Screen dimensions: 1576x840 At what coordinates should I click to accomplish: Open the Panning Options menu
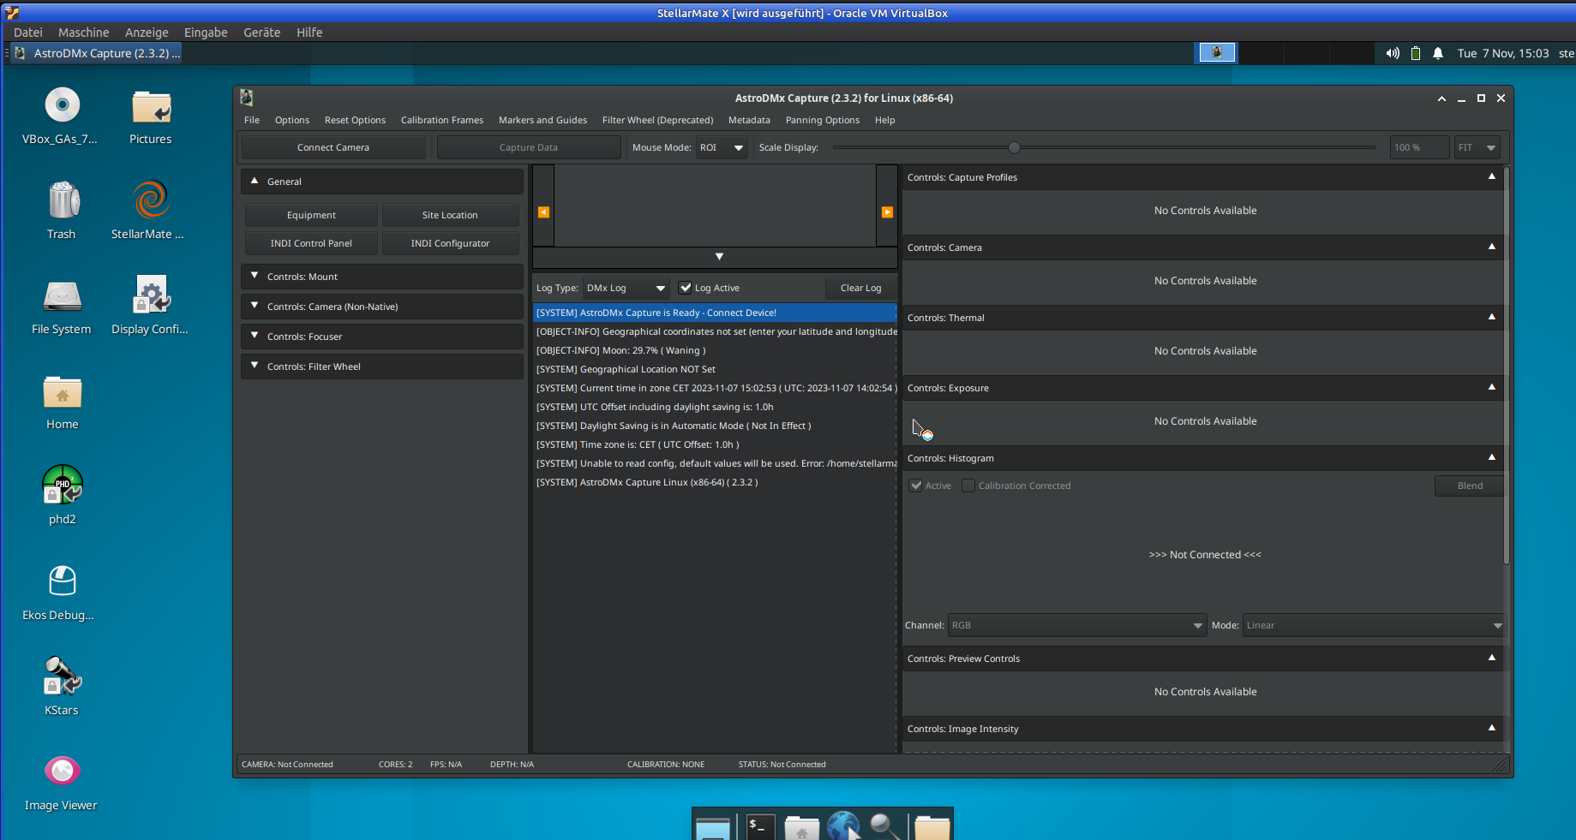(823, 120)
